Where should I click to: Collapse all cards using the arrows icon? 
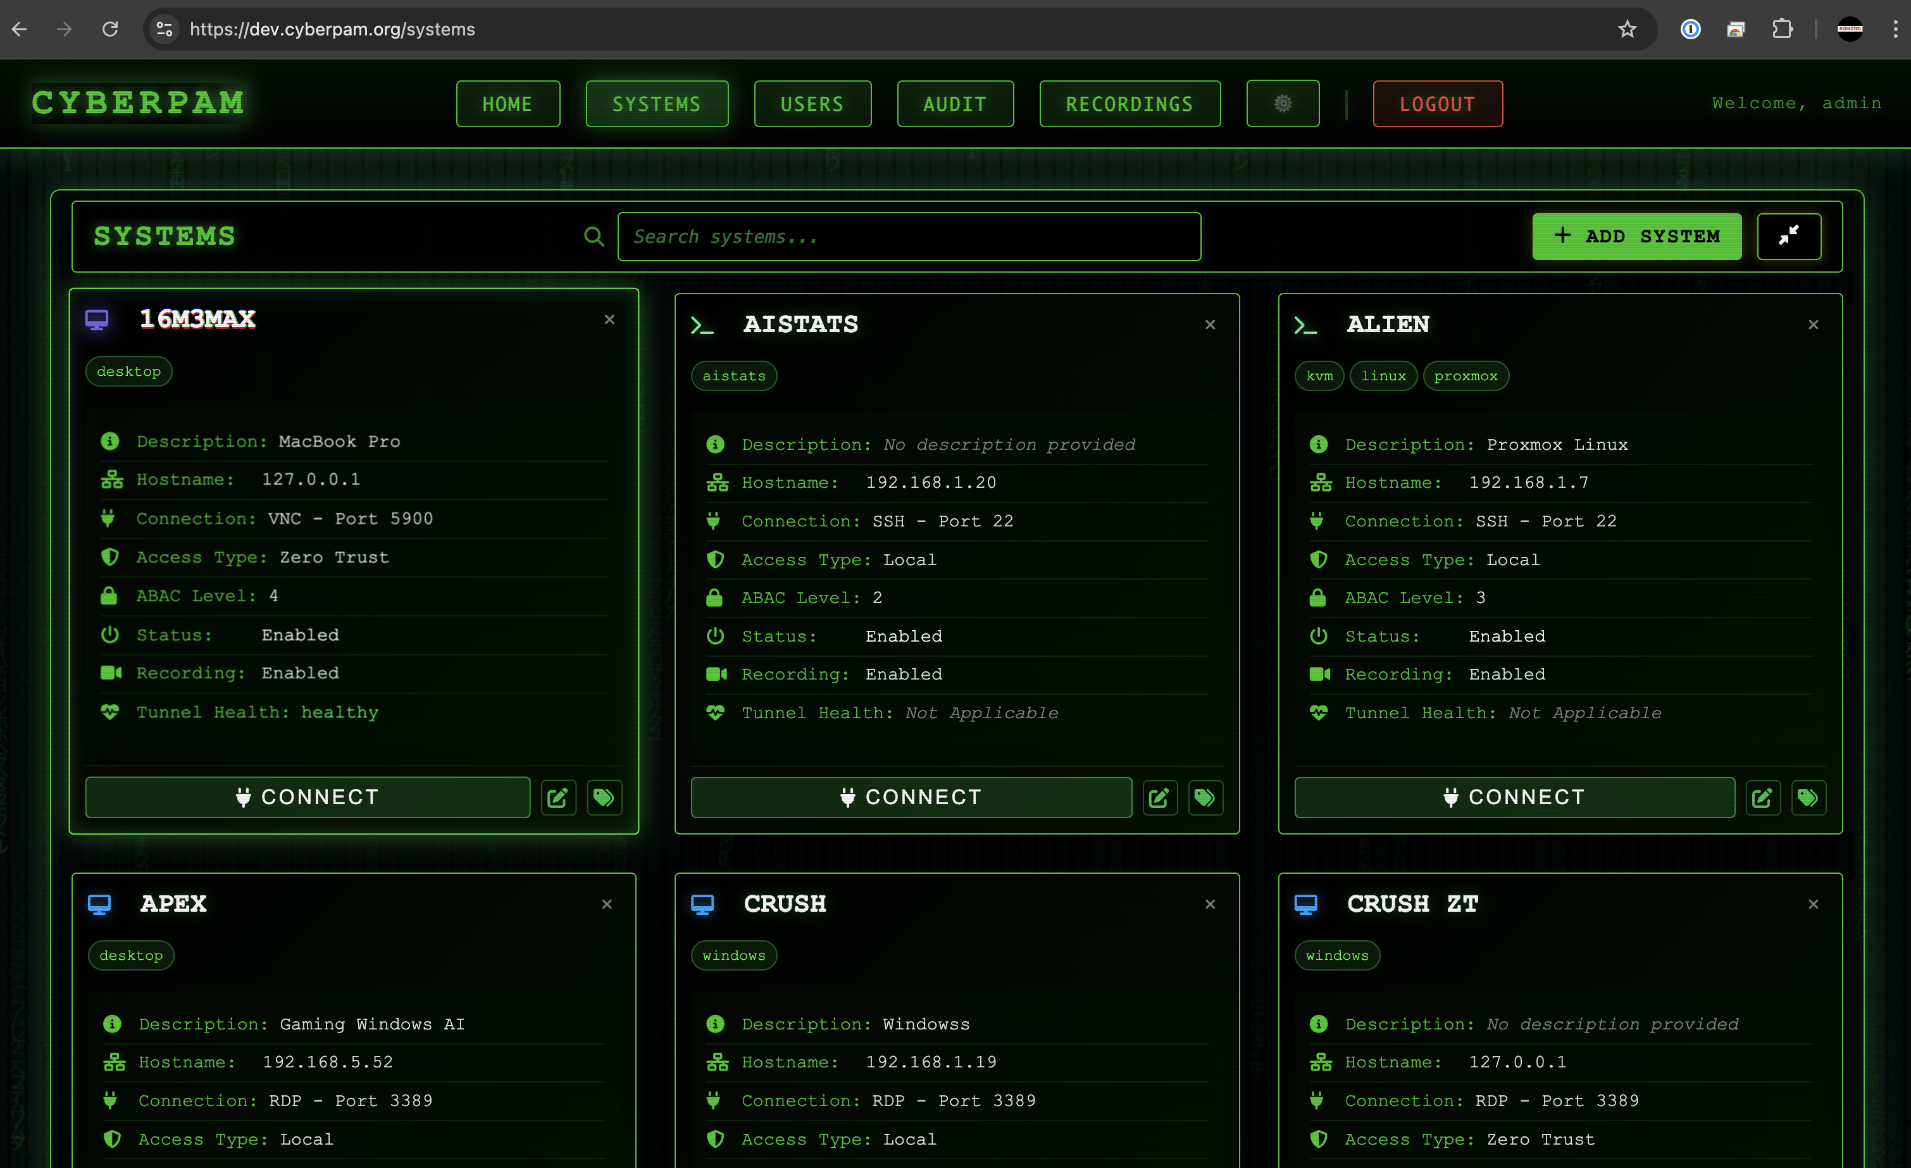point(1790,237)
